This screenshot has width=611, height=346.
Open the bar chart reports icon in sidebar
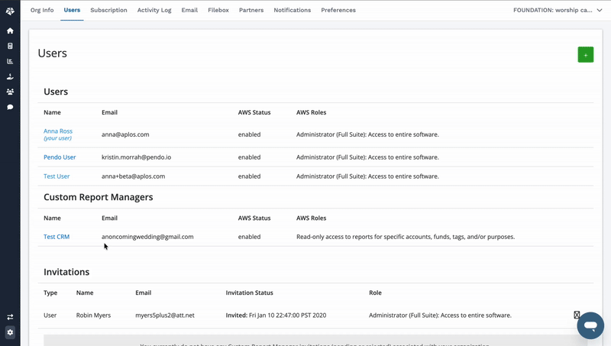tap(10, 61)
